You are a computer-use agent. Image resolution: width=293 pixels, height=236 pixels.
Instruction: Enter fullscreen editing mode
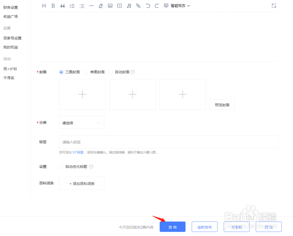(x=274, y=6)
